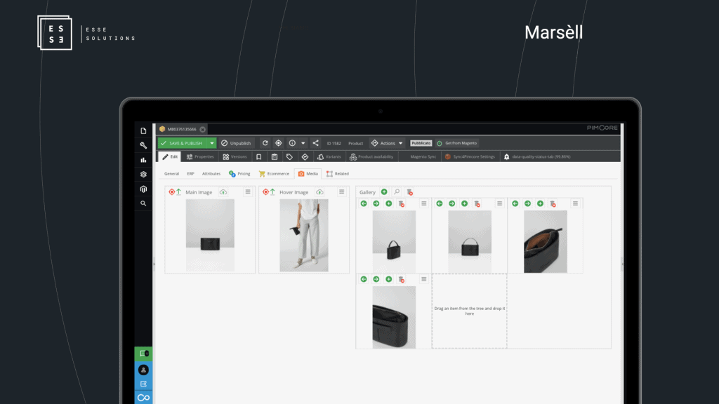Select the General sub-tab
719x404 pixels.
click(171, 174)
